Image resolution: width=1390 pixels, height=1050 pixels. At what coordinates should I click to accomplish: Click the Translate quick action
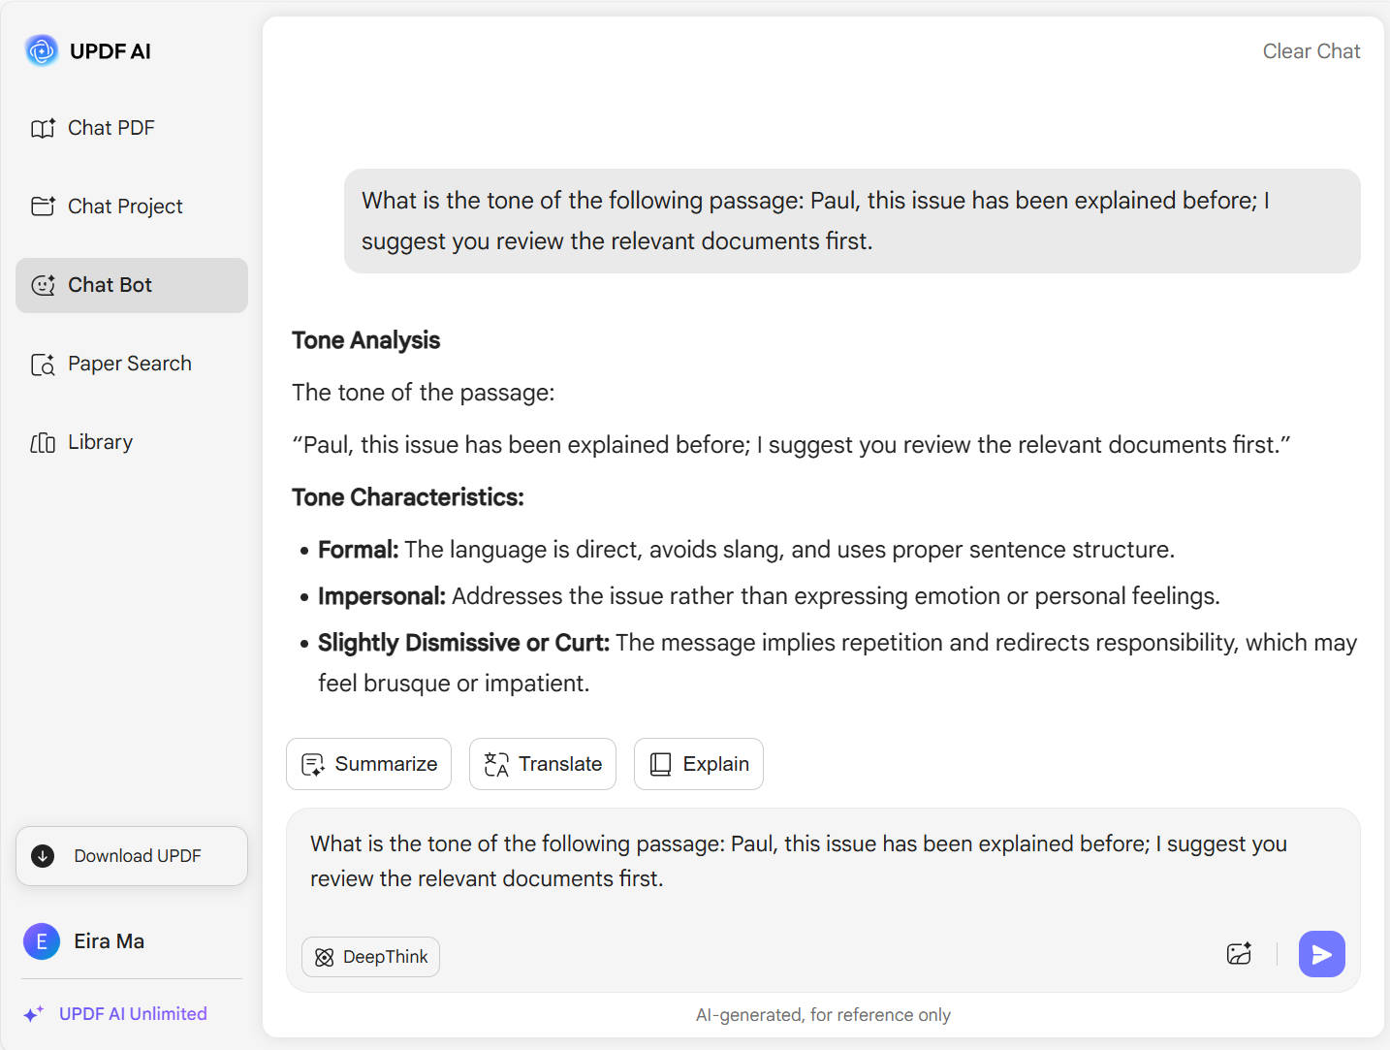coord(543,764)
